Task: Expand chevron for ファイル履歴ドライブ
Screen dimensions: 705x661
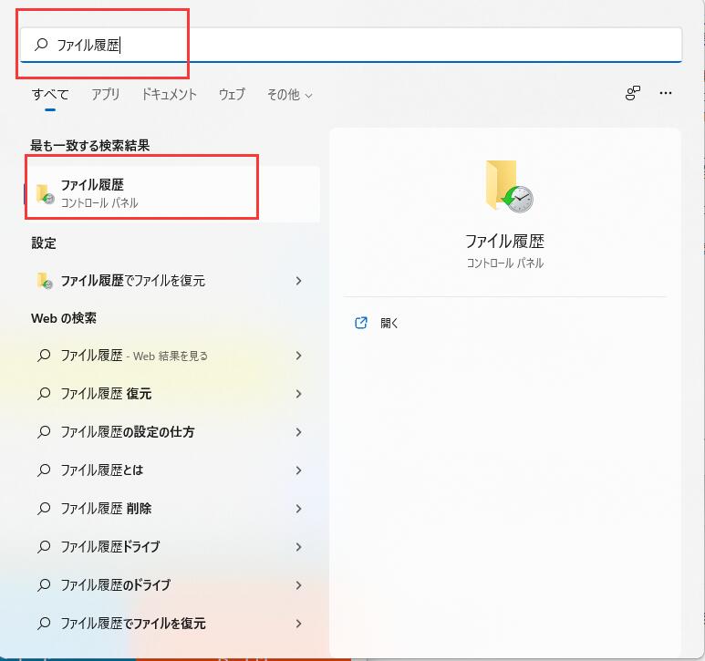Action: (x=298, y=547)
